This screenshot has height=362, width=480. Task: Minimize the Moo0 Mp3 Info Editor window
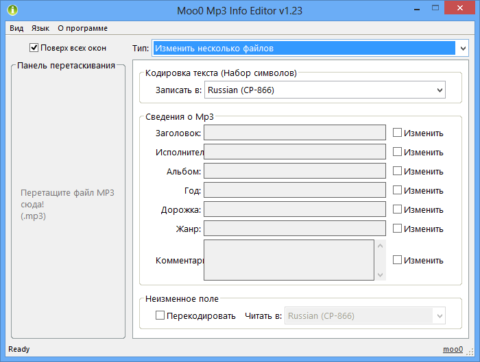point(417,8)
